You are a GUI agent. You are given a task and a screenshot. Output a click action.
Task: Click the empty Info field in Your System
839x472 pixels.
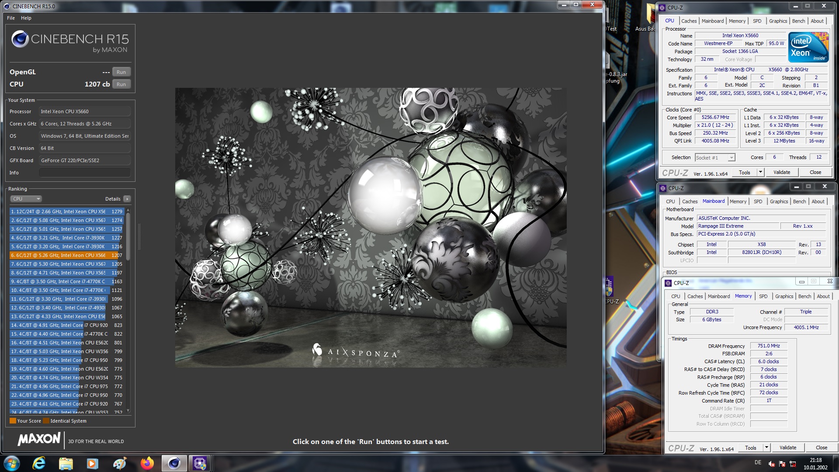coord(85,173)
